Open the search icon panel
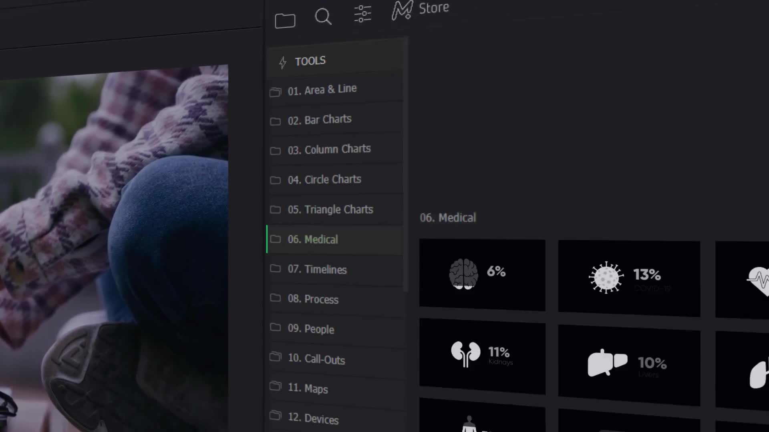This screenshot has height=432, width=769. [323, 16]
